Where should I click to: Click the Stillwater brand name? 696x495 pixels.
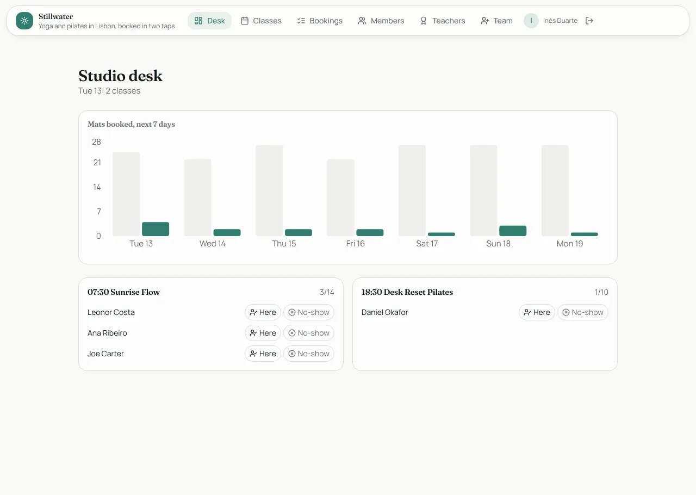[55, 16]
